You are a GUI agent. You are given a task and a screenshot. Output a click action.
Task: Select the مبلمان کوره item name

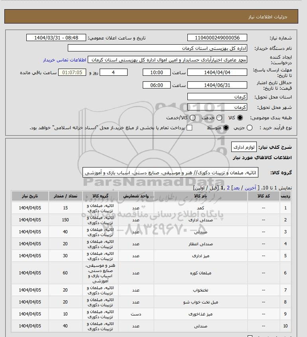coord(201,273)
